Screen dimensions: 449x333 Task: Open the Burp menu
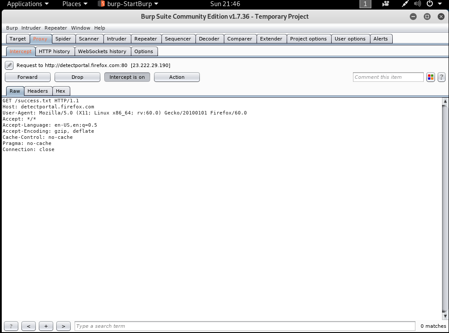(x=11, y=27)
